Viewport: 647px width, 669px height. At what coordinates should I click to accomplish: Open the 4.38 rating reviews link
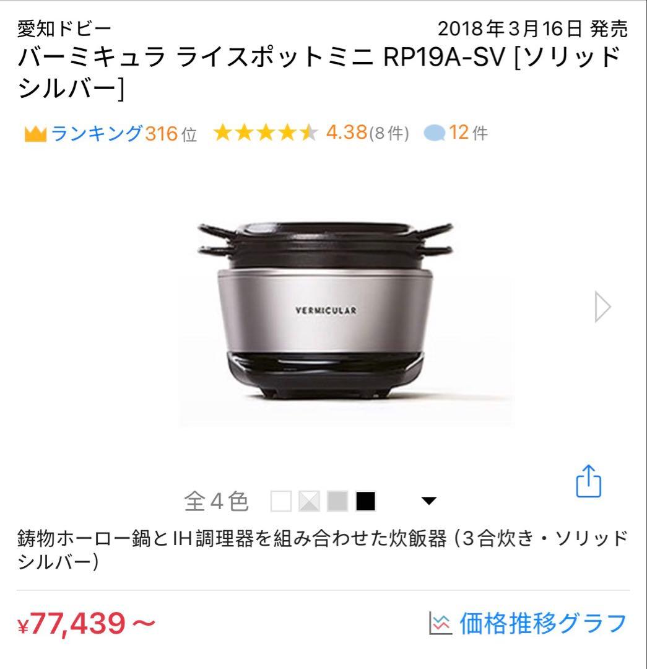tap(367, 133)
